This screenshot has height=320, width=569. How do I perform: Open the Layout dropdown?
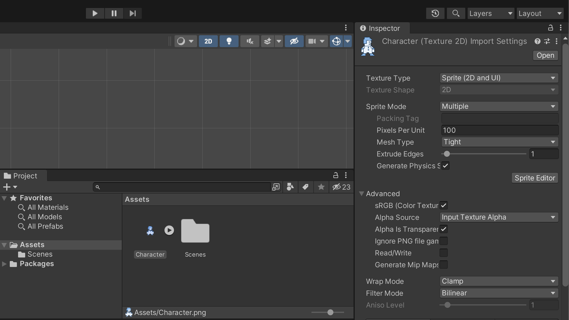point(540,13)
